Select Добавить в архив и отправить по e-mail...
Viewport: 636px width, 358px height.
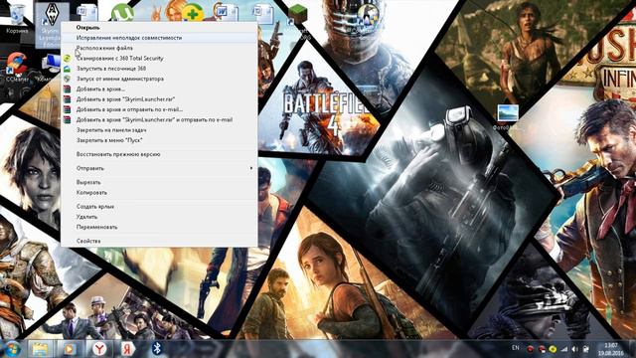click(x=159, y=109)
